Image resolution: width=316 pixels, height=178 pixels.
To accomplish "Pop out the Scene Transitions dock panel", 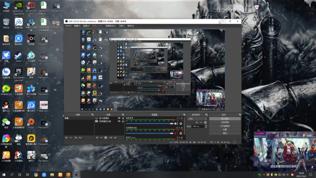I will pos(206,115).
